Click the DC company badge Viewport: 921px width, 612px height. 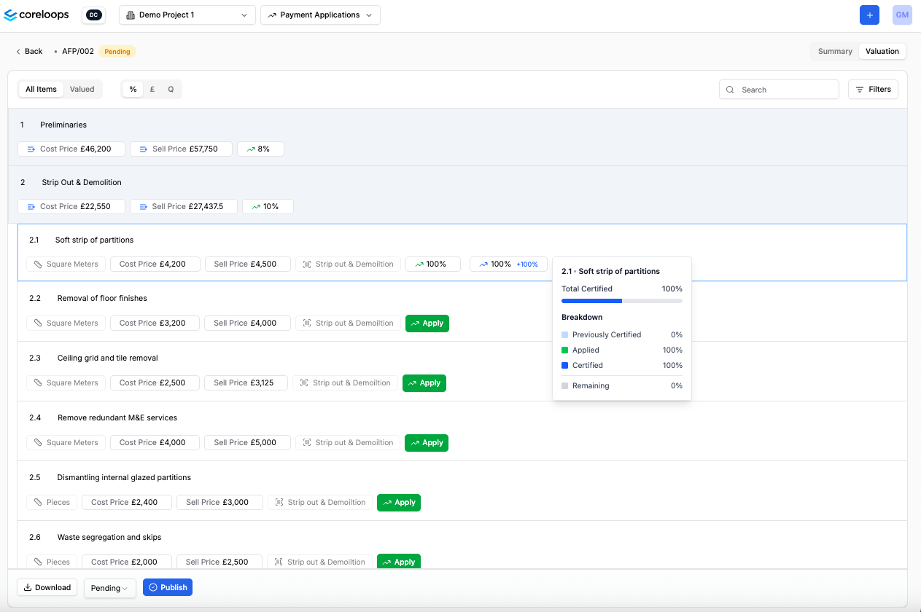point(93,15)
